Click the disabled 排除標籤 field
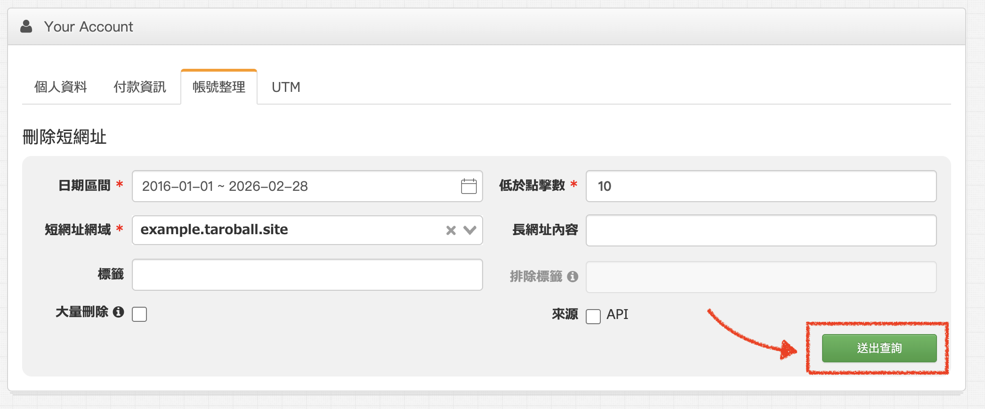Screen dimensions: 985x409 (760, 277)
